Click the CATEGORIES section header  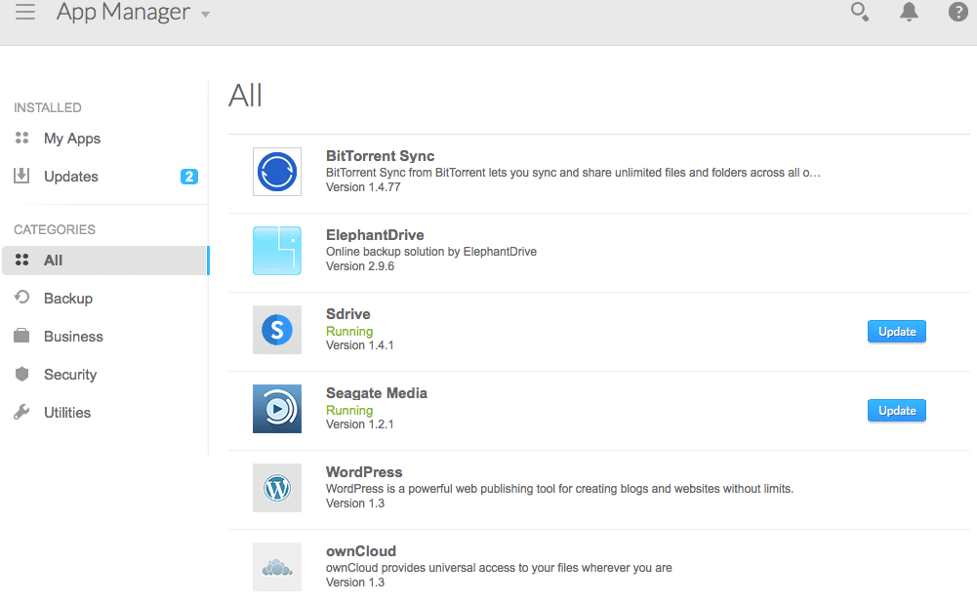point(55,229)
